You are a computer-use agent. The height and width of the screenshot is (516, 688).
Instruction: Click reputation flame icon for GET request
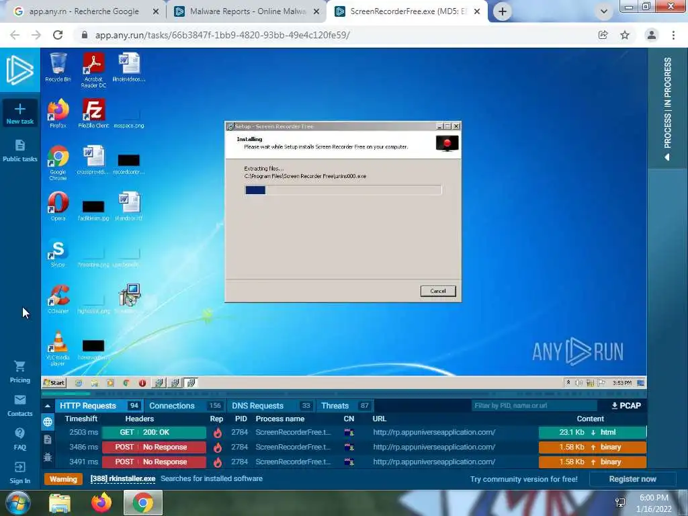pyautogui.click(x=217, y=433)
